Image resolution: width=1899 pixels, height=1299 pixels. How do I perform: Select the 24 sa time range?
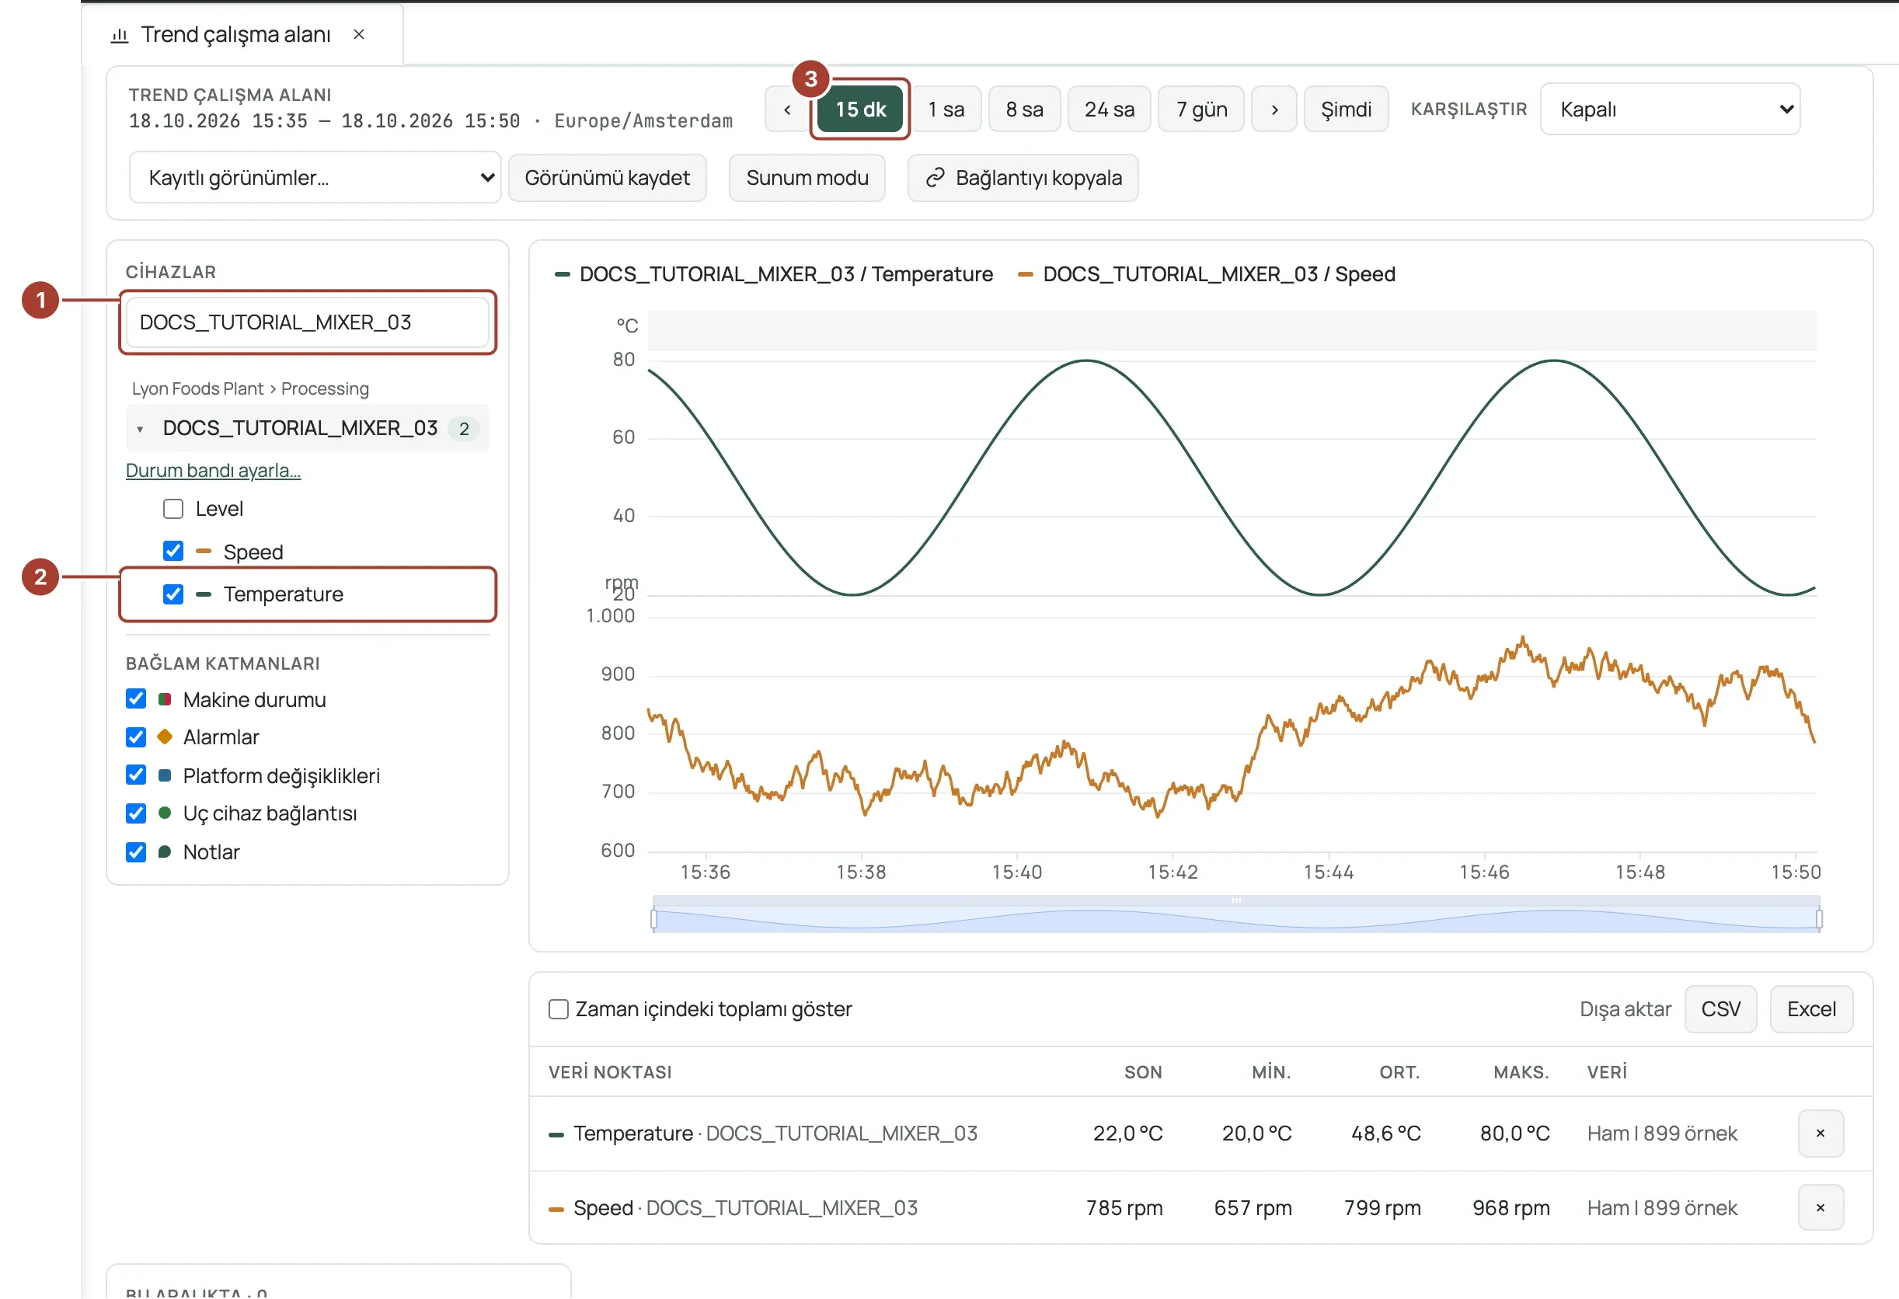coord(1109,110)
